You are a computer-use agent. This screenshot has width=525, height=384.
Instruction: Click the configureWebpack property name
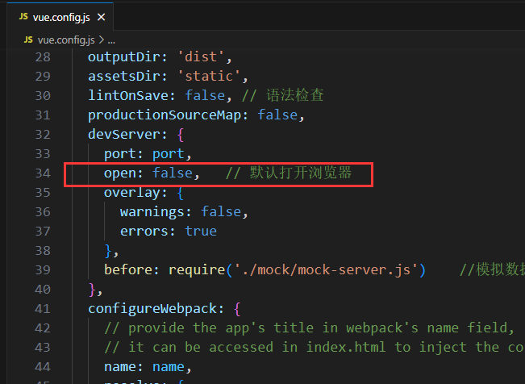pos(152,309)
